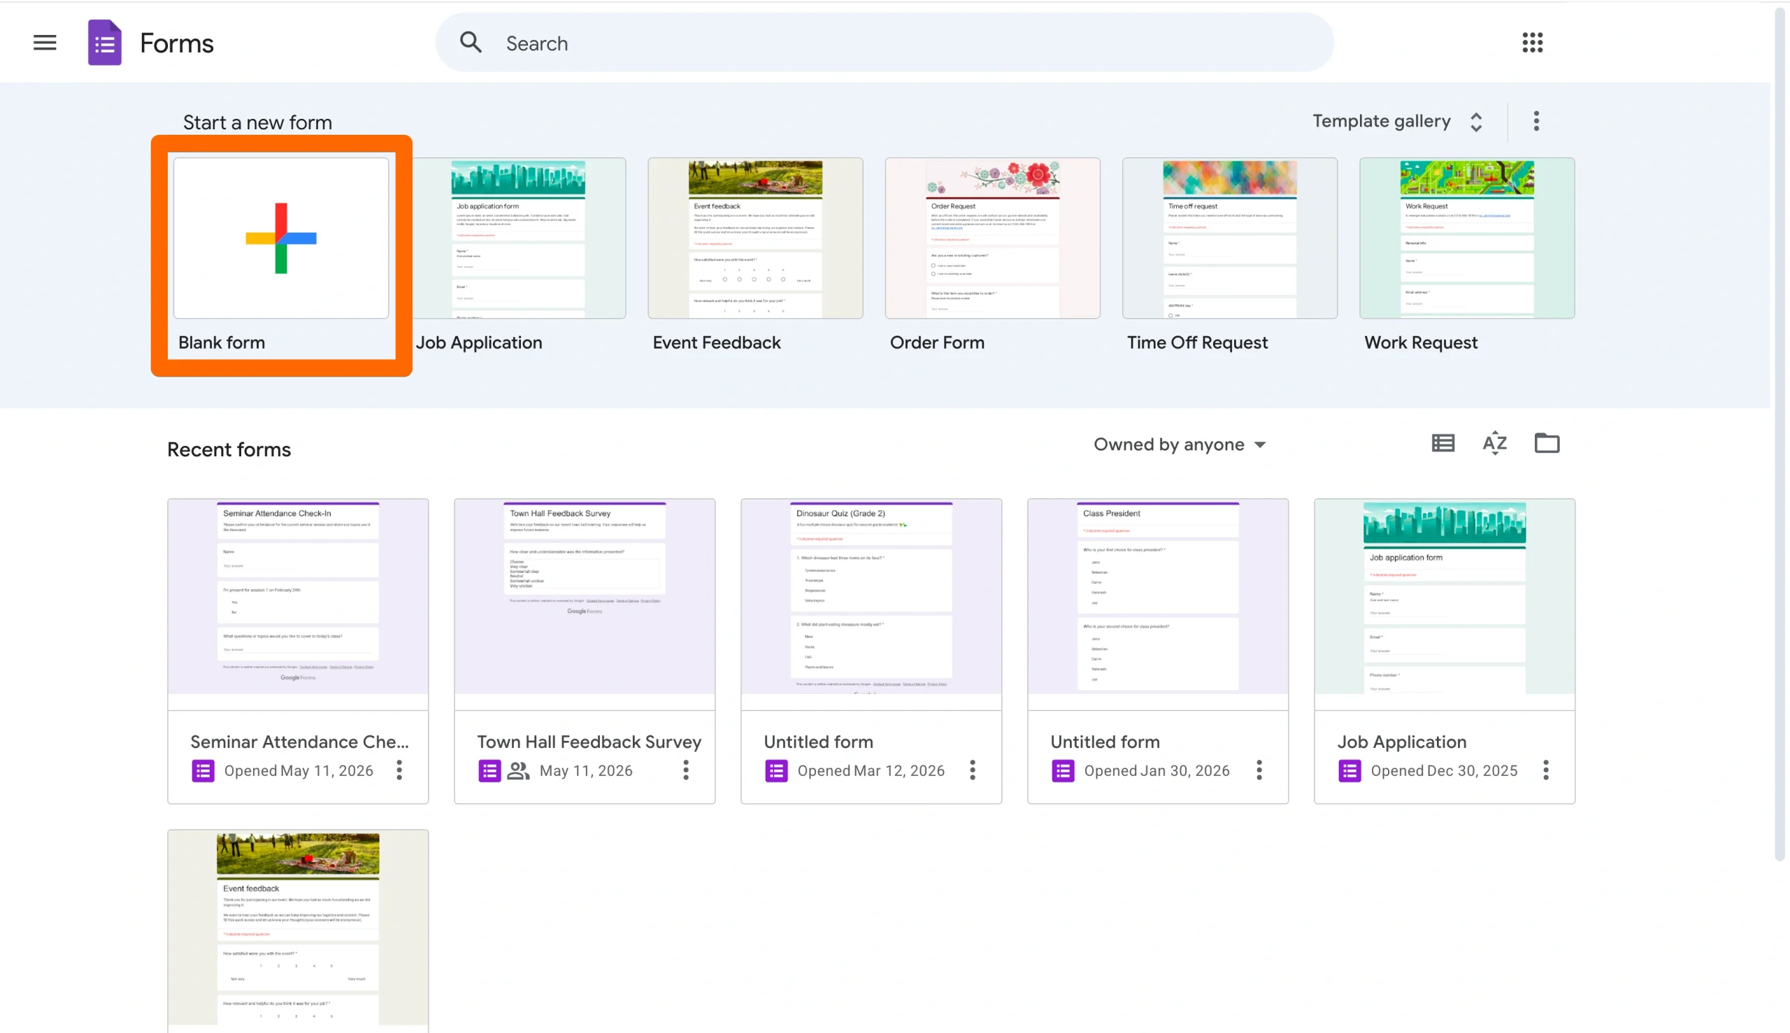Click the Opened Dec 30, 2025 date

[x=1444, y=771]
